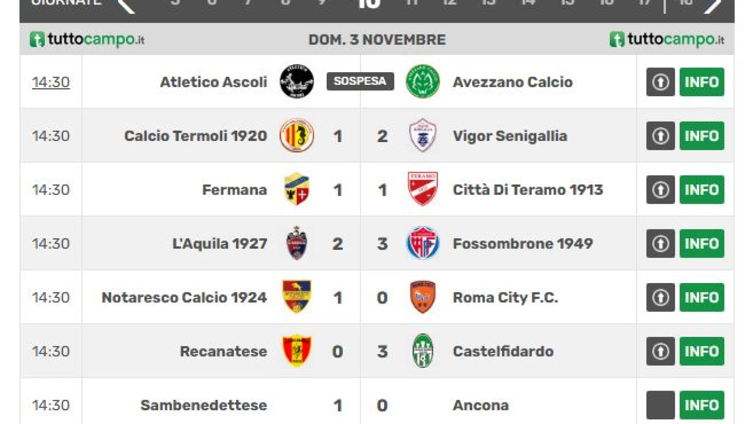Image resolution: width=753 pixels, height=424 pixels.
Task: Select the Notaresco Calcio 1924 team name
Action: pyautogui.click(x=184, y=298)
